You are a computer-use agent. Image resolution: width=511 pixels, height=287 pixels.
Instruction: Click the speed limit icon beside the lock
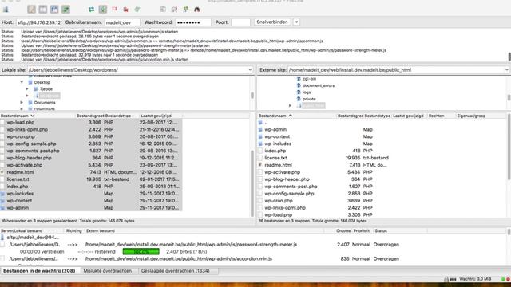453,279
